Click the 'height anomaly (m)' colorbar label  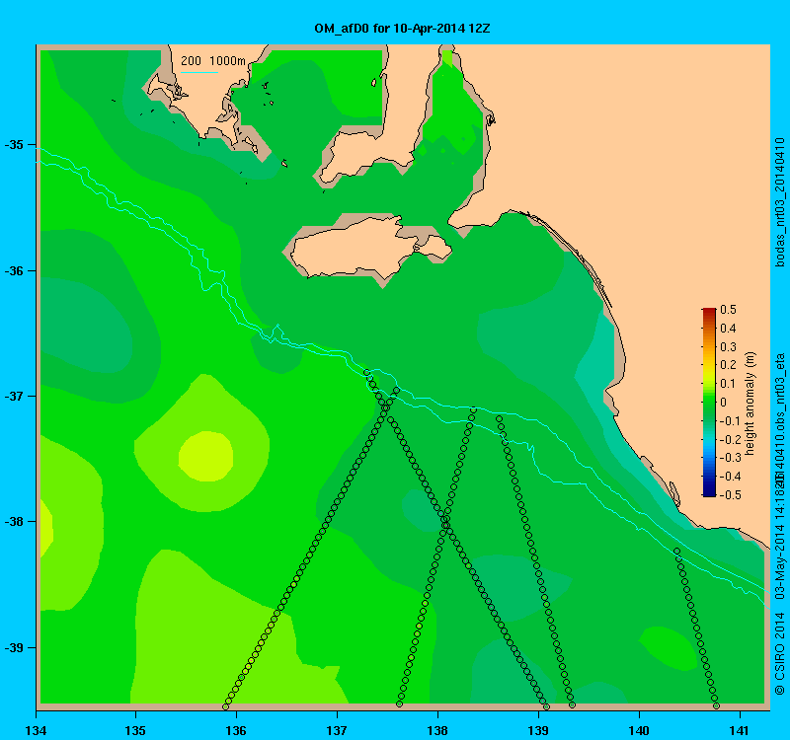[750, 404]
